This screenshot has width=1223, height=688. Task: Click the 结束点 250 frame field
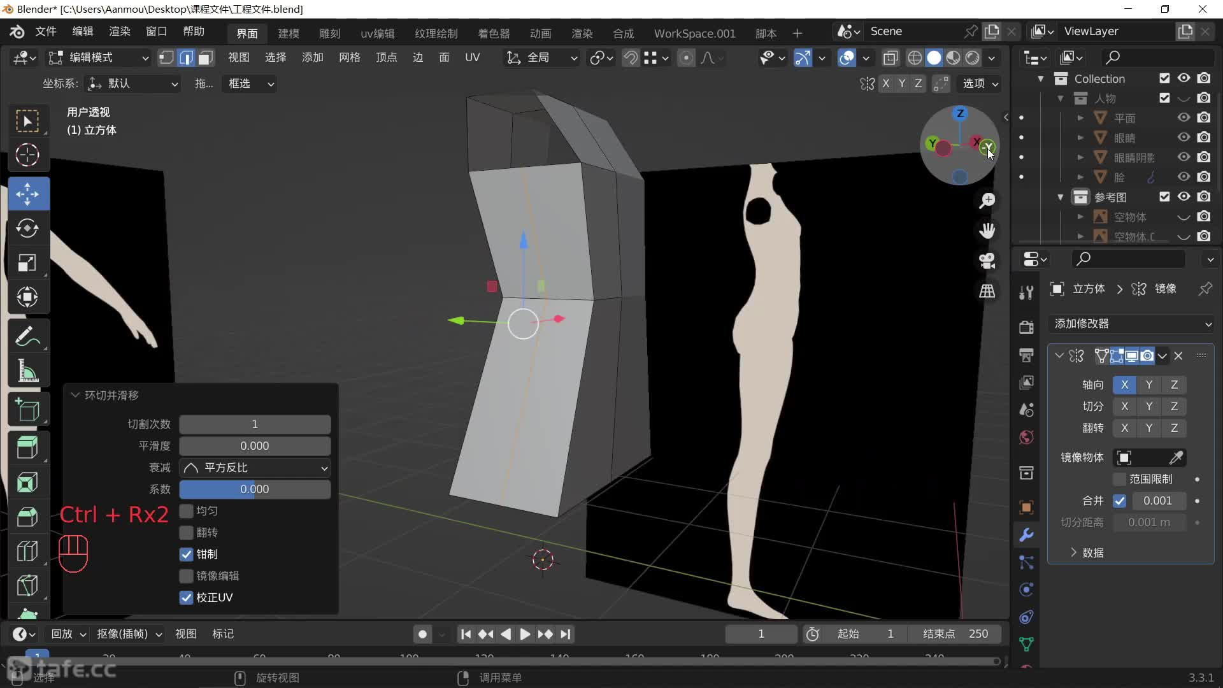point(955,634)
